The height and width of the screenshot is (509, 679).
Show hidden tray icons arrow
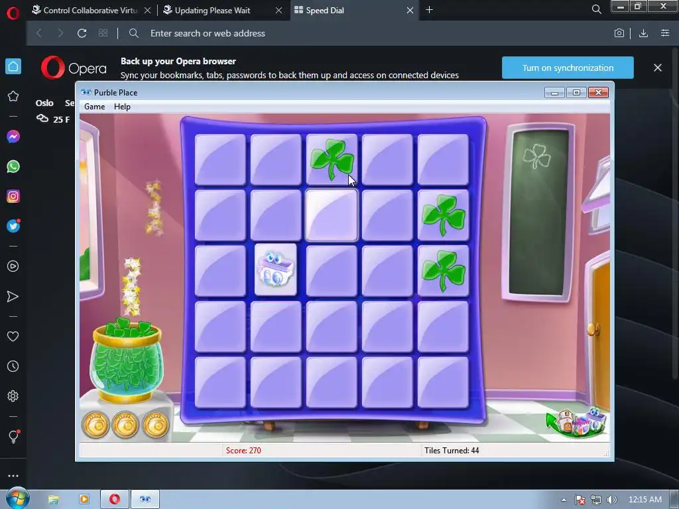point(564,500)
